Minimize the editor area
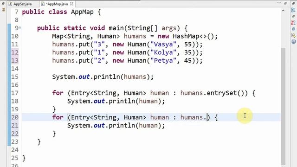This screenshot has height=167, width=297. point(279,3)
